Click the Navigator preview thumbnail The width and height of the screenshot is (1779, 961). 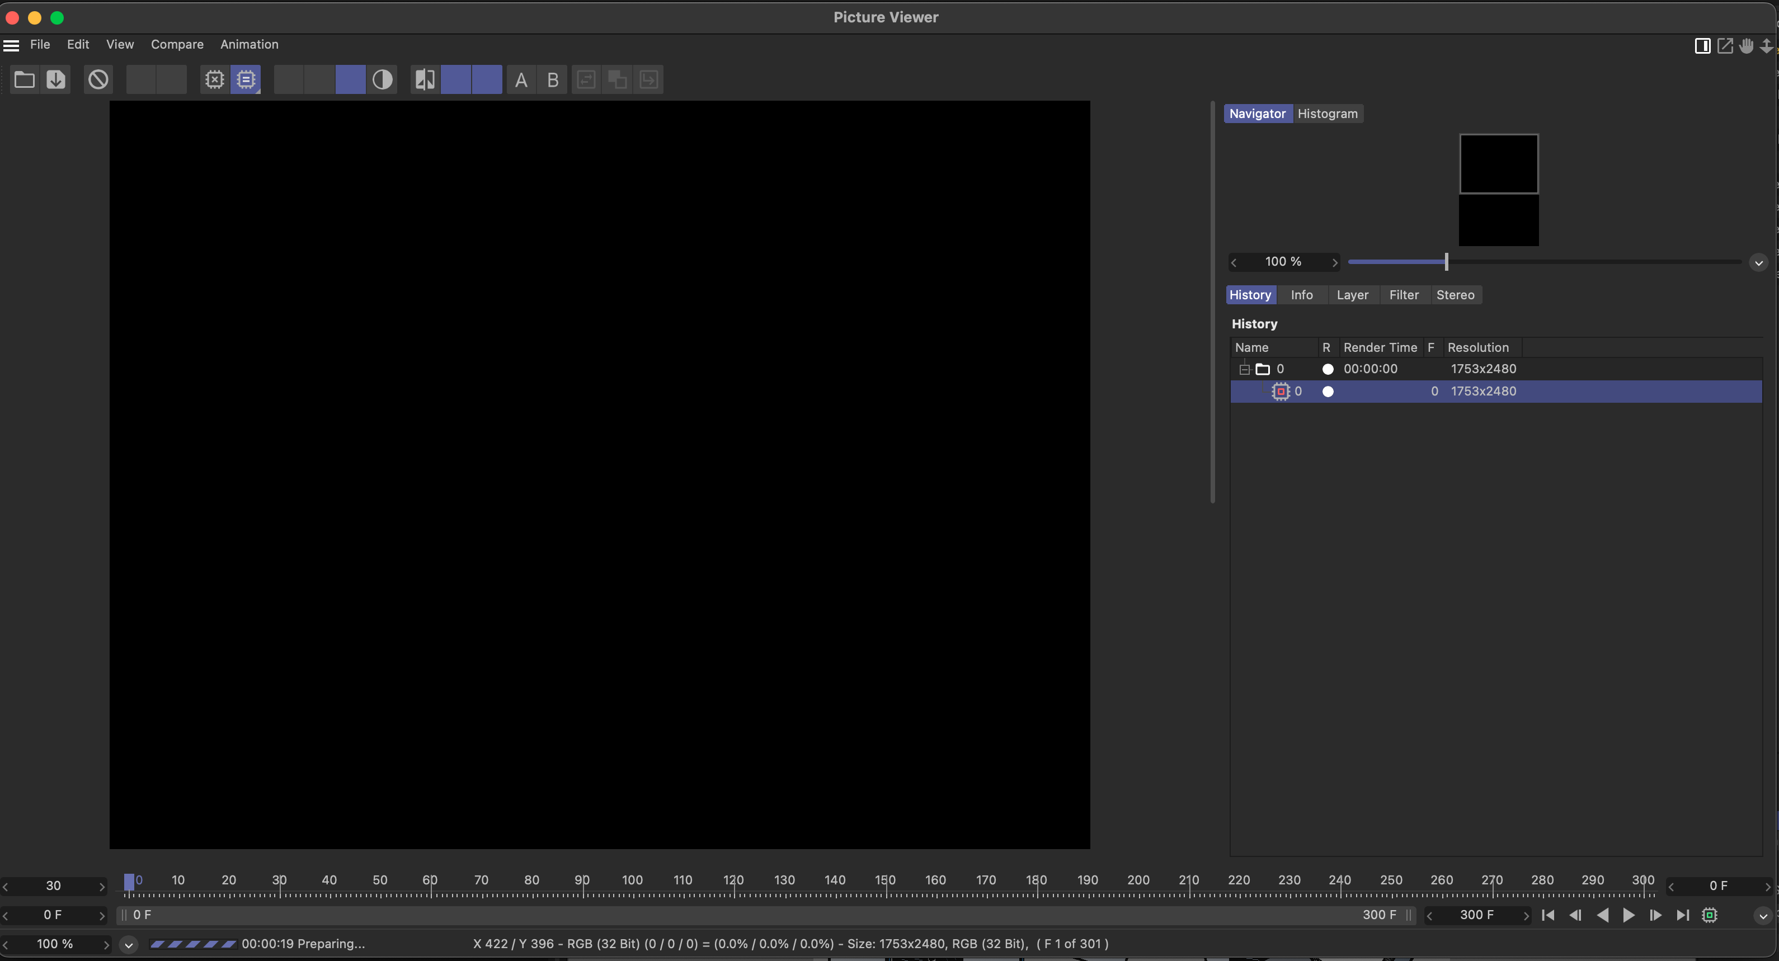pos(1499,190)
